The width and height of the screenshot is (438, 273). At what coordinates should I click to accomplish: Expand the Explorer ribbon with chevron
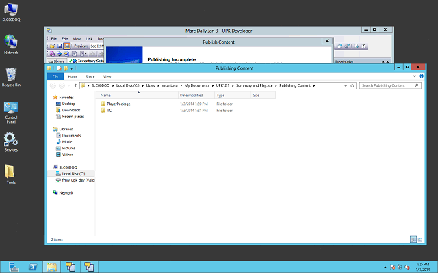[414, 76]
